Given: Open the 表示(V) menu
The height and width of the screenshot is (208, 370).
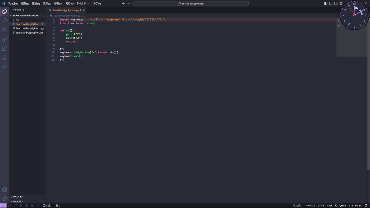Looking at the screenshot, I should pos(47,4).
